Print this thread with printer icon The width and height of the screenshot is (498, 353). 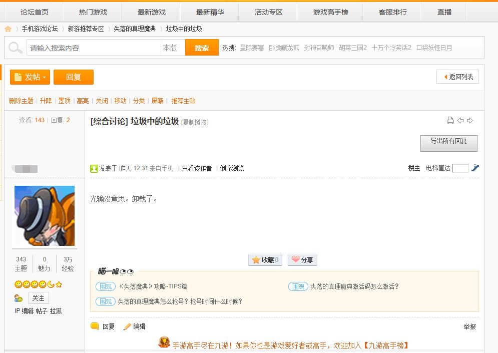pos(450,120)
